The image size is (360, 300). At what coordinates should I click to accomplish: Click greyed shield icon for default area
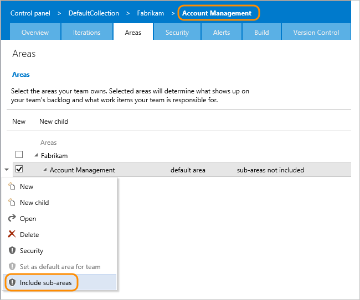[12, 266]
